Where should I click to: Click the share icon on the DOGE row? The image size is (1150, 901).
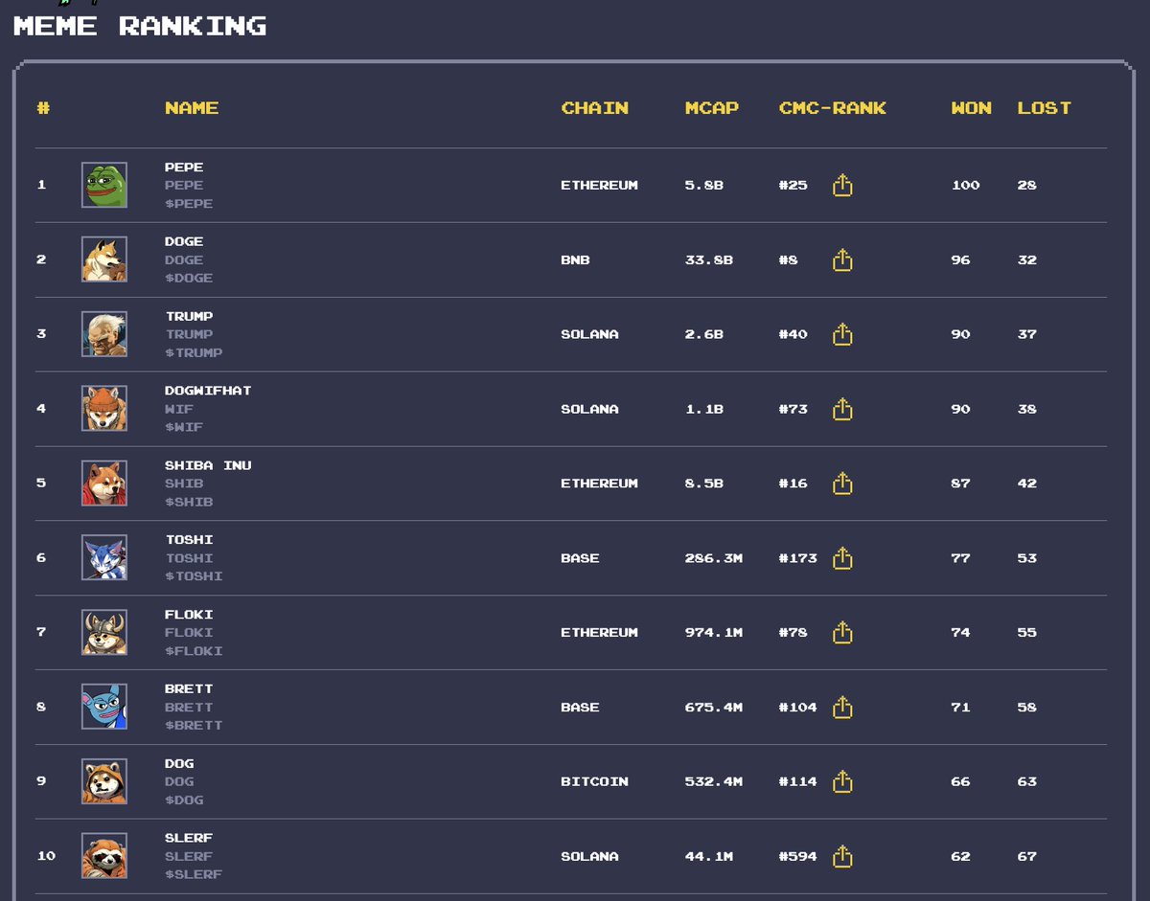pyautogui.click(x=842, y=260)
